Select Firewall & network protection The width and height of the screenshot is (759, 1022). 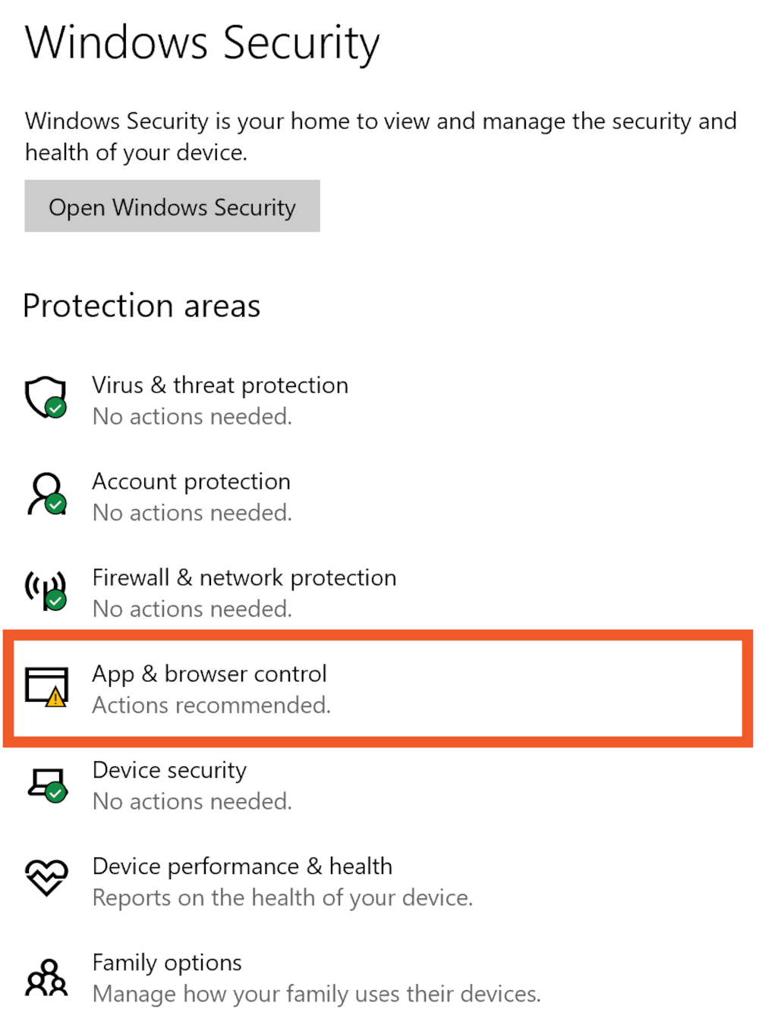(244, 578)
